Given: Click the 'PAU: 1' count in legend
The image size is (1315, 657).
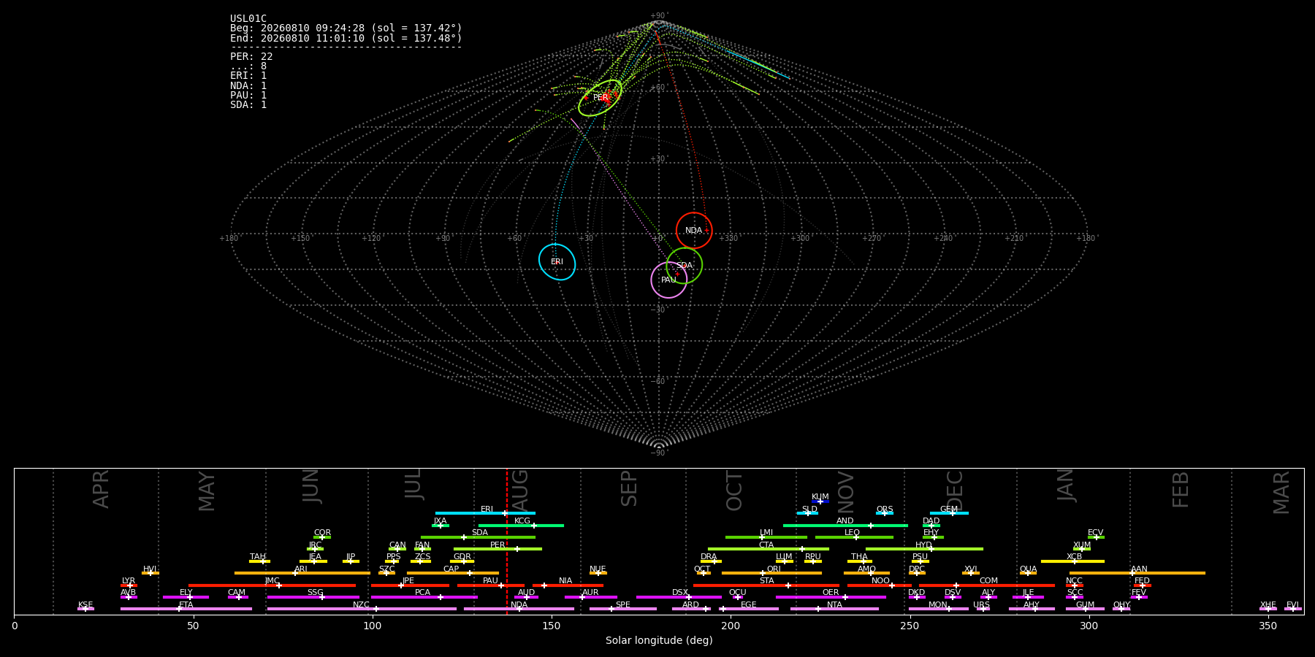Looking at the screenshot, I should 248,95.
